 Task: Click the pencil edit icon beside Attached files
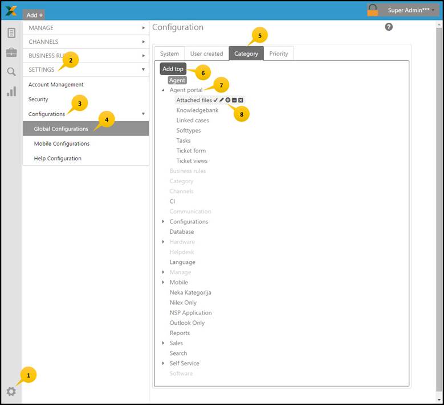[x=222, y=100]
